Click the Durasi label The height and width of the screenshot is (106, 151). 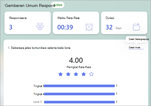pyautogui.click(x=110, y=18)
